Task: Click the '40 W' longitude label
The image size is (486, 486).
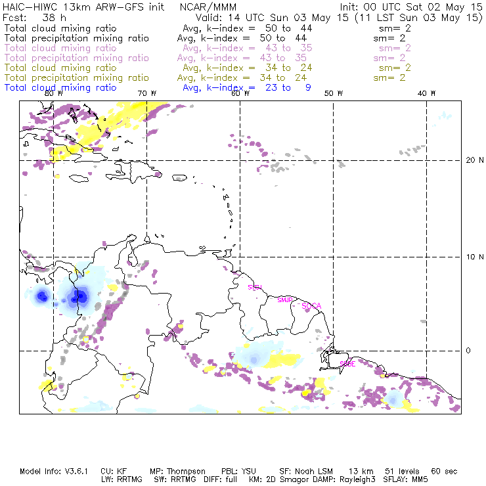Action: tap(426, 93)
